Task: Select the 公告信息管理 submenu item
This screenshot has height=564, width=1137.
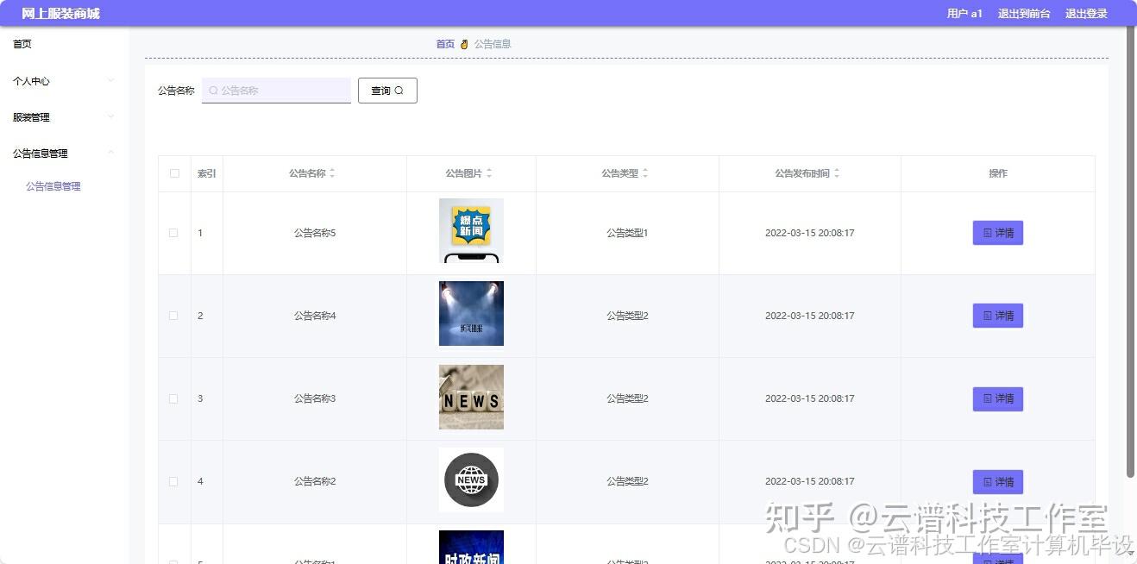Action: tap(53, 186)
